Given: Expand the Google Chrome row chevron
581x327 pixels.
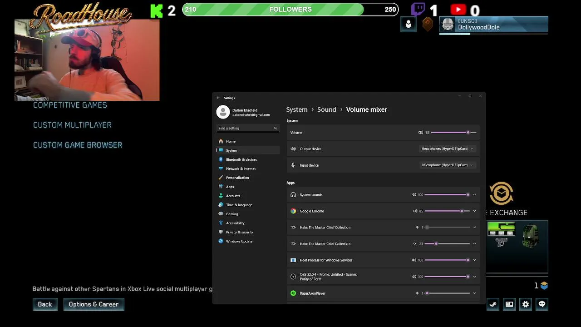Looking at the screenshot, I should pos(474,211).
